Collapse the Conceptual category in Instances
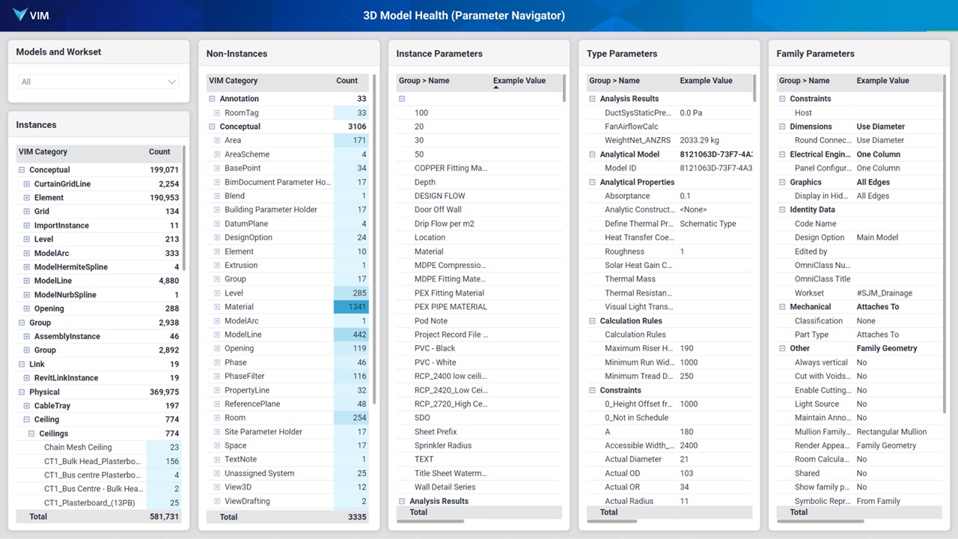 [x=22, y=170]
